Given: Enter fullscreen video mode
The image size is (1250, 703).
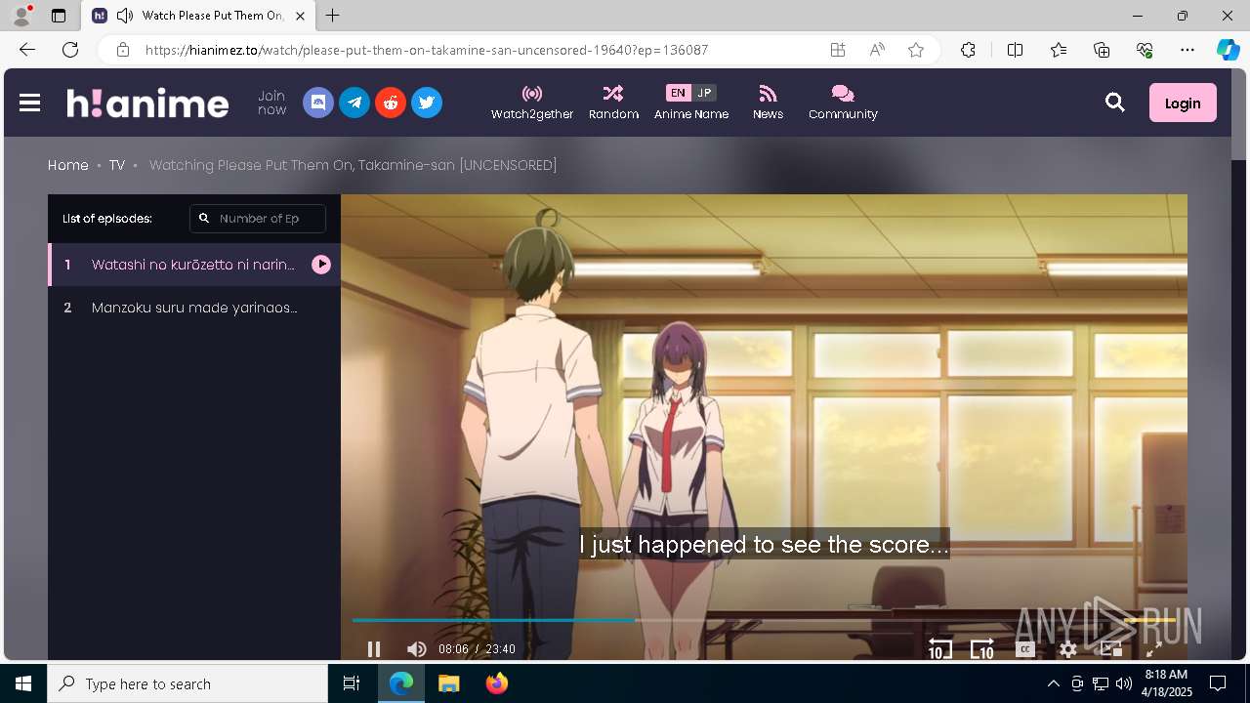Looking at the screenshot, I should 1153,649.
